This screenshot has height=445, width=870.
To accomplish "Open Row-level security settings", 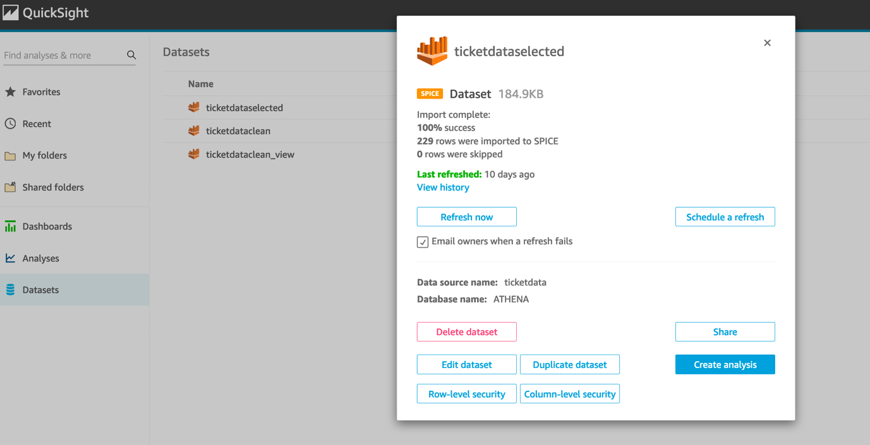I will (466, 394).
